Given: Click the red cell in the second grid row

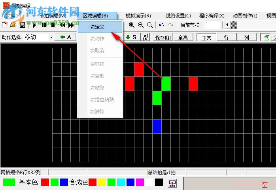Looking at the screenshot, I should 139,69.
